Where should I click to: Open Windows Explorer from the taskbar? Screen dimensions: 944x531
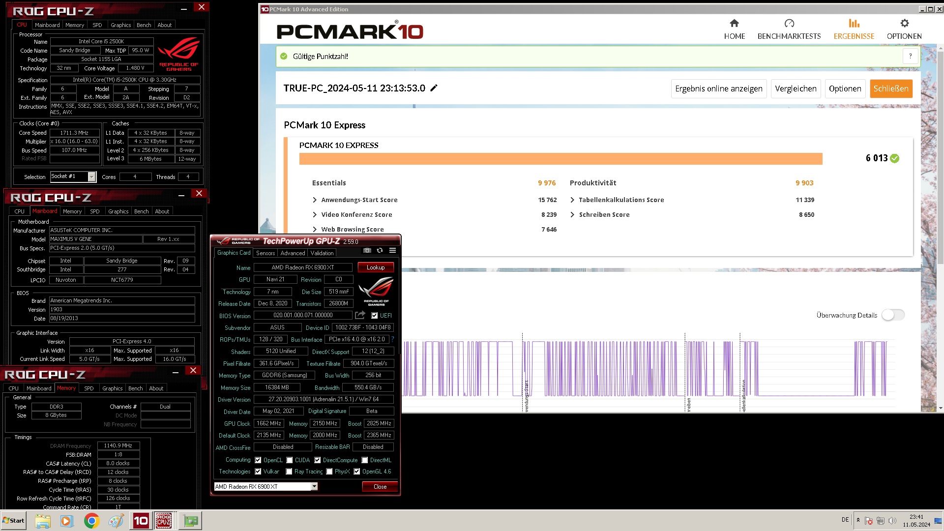[x=43, y=521]
